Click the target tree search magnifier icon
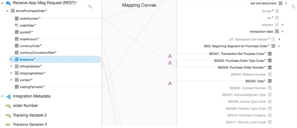The height and width of the screenshot is (128, 297). click(293, 6)
